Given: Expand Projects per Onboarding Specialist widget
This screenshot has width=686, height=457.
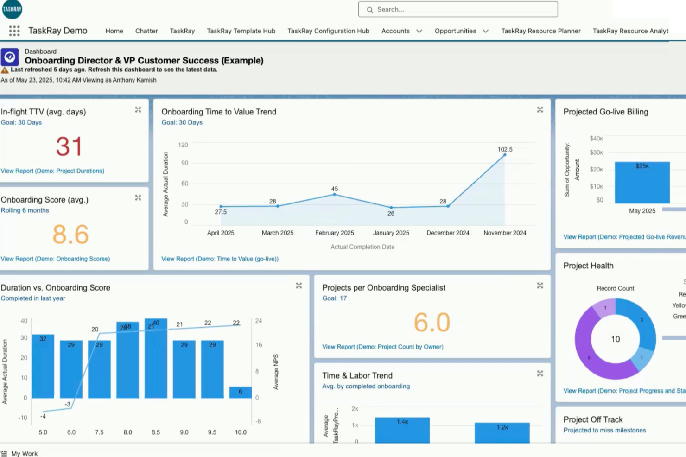Looking at the screenshot, I should point(540,286).
